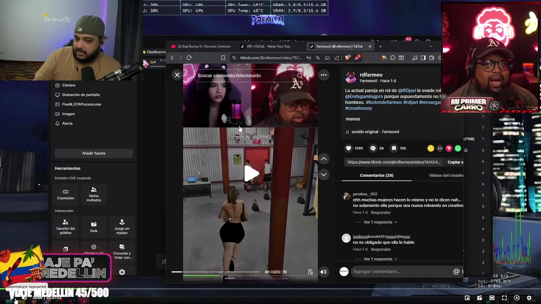The width and height of the screenshot is (541, 304).
Task: Click the #botondefarmeo hashtag
Action: click(383, 102)
